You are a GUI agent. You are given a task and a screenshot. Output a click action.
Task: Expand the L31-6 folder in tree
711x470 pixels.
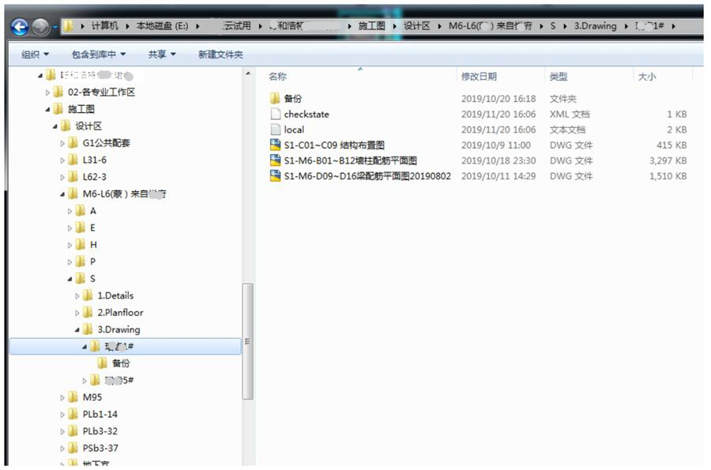[x=62, y=160]
